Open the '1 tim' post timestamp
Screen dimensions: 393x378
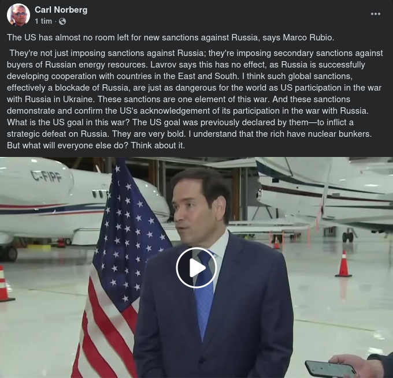(x=43, y=21)
